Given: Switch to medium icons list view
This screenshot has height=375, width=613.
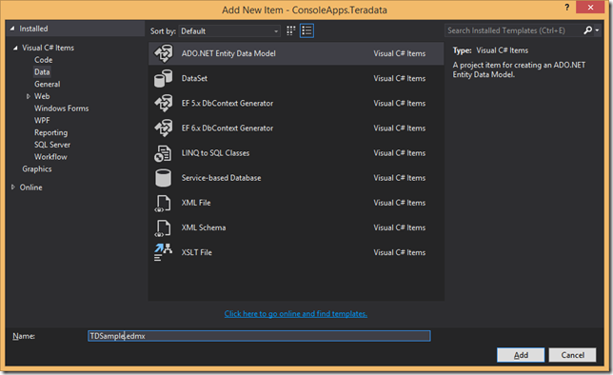Looking at the screenshot, I should [306, 30].
